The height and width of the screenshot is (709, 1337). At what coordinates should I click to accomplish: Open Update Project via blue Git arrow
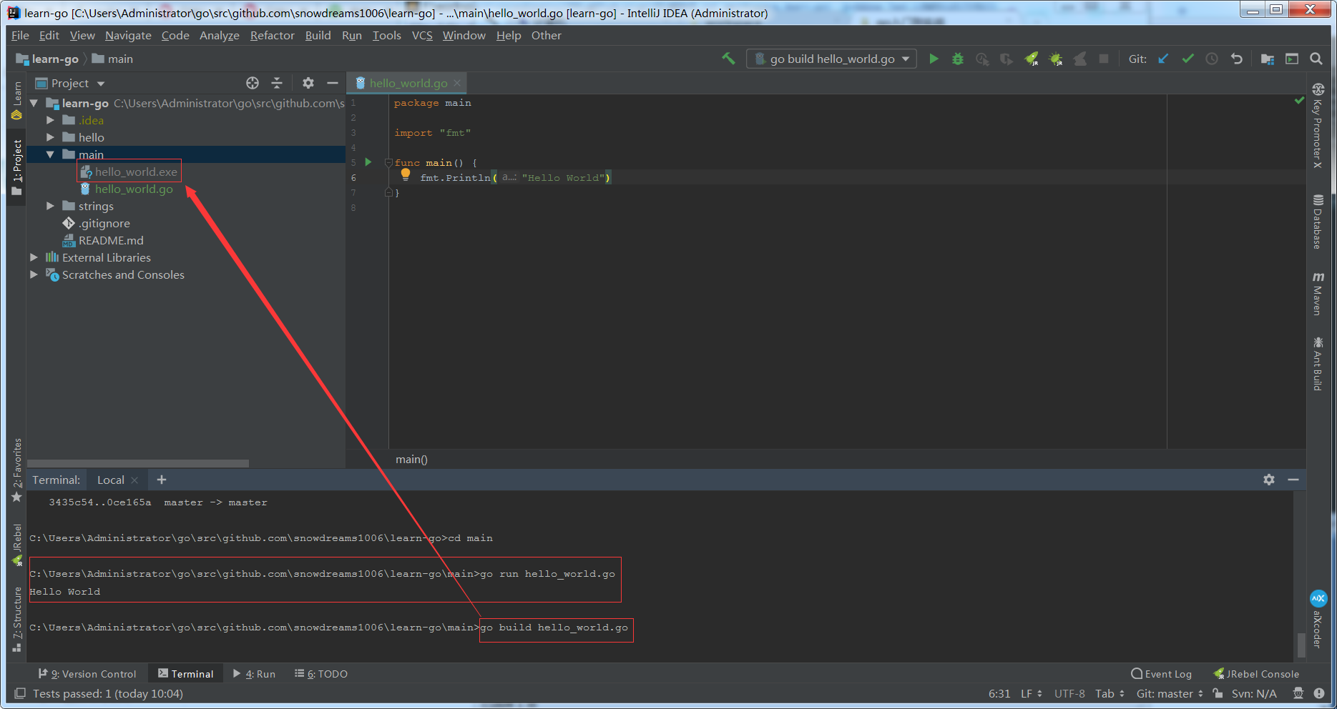pos(1162,59)
